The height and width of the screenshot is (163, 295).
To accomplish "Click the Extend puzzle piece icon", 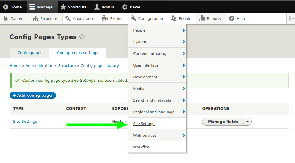I will [x=105, y=18].
